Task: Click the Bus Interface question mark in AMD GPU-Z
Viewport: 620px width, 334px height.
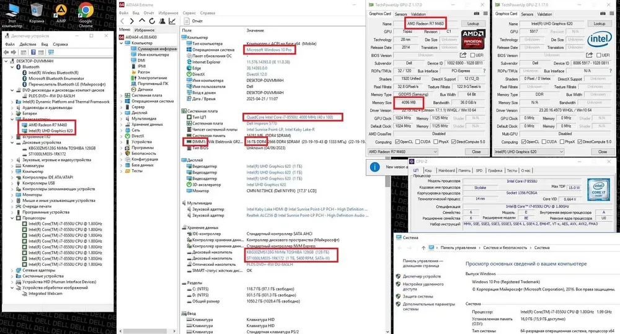Action: [x=484, y=71]
